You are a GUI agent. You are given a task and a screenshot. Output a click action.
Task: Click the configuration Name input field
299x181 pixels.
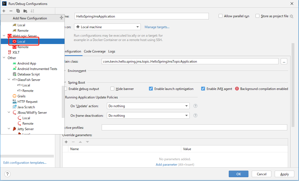142,16
